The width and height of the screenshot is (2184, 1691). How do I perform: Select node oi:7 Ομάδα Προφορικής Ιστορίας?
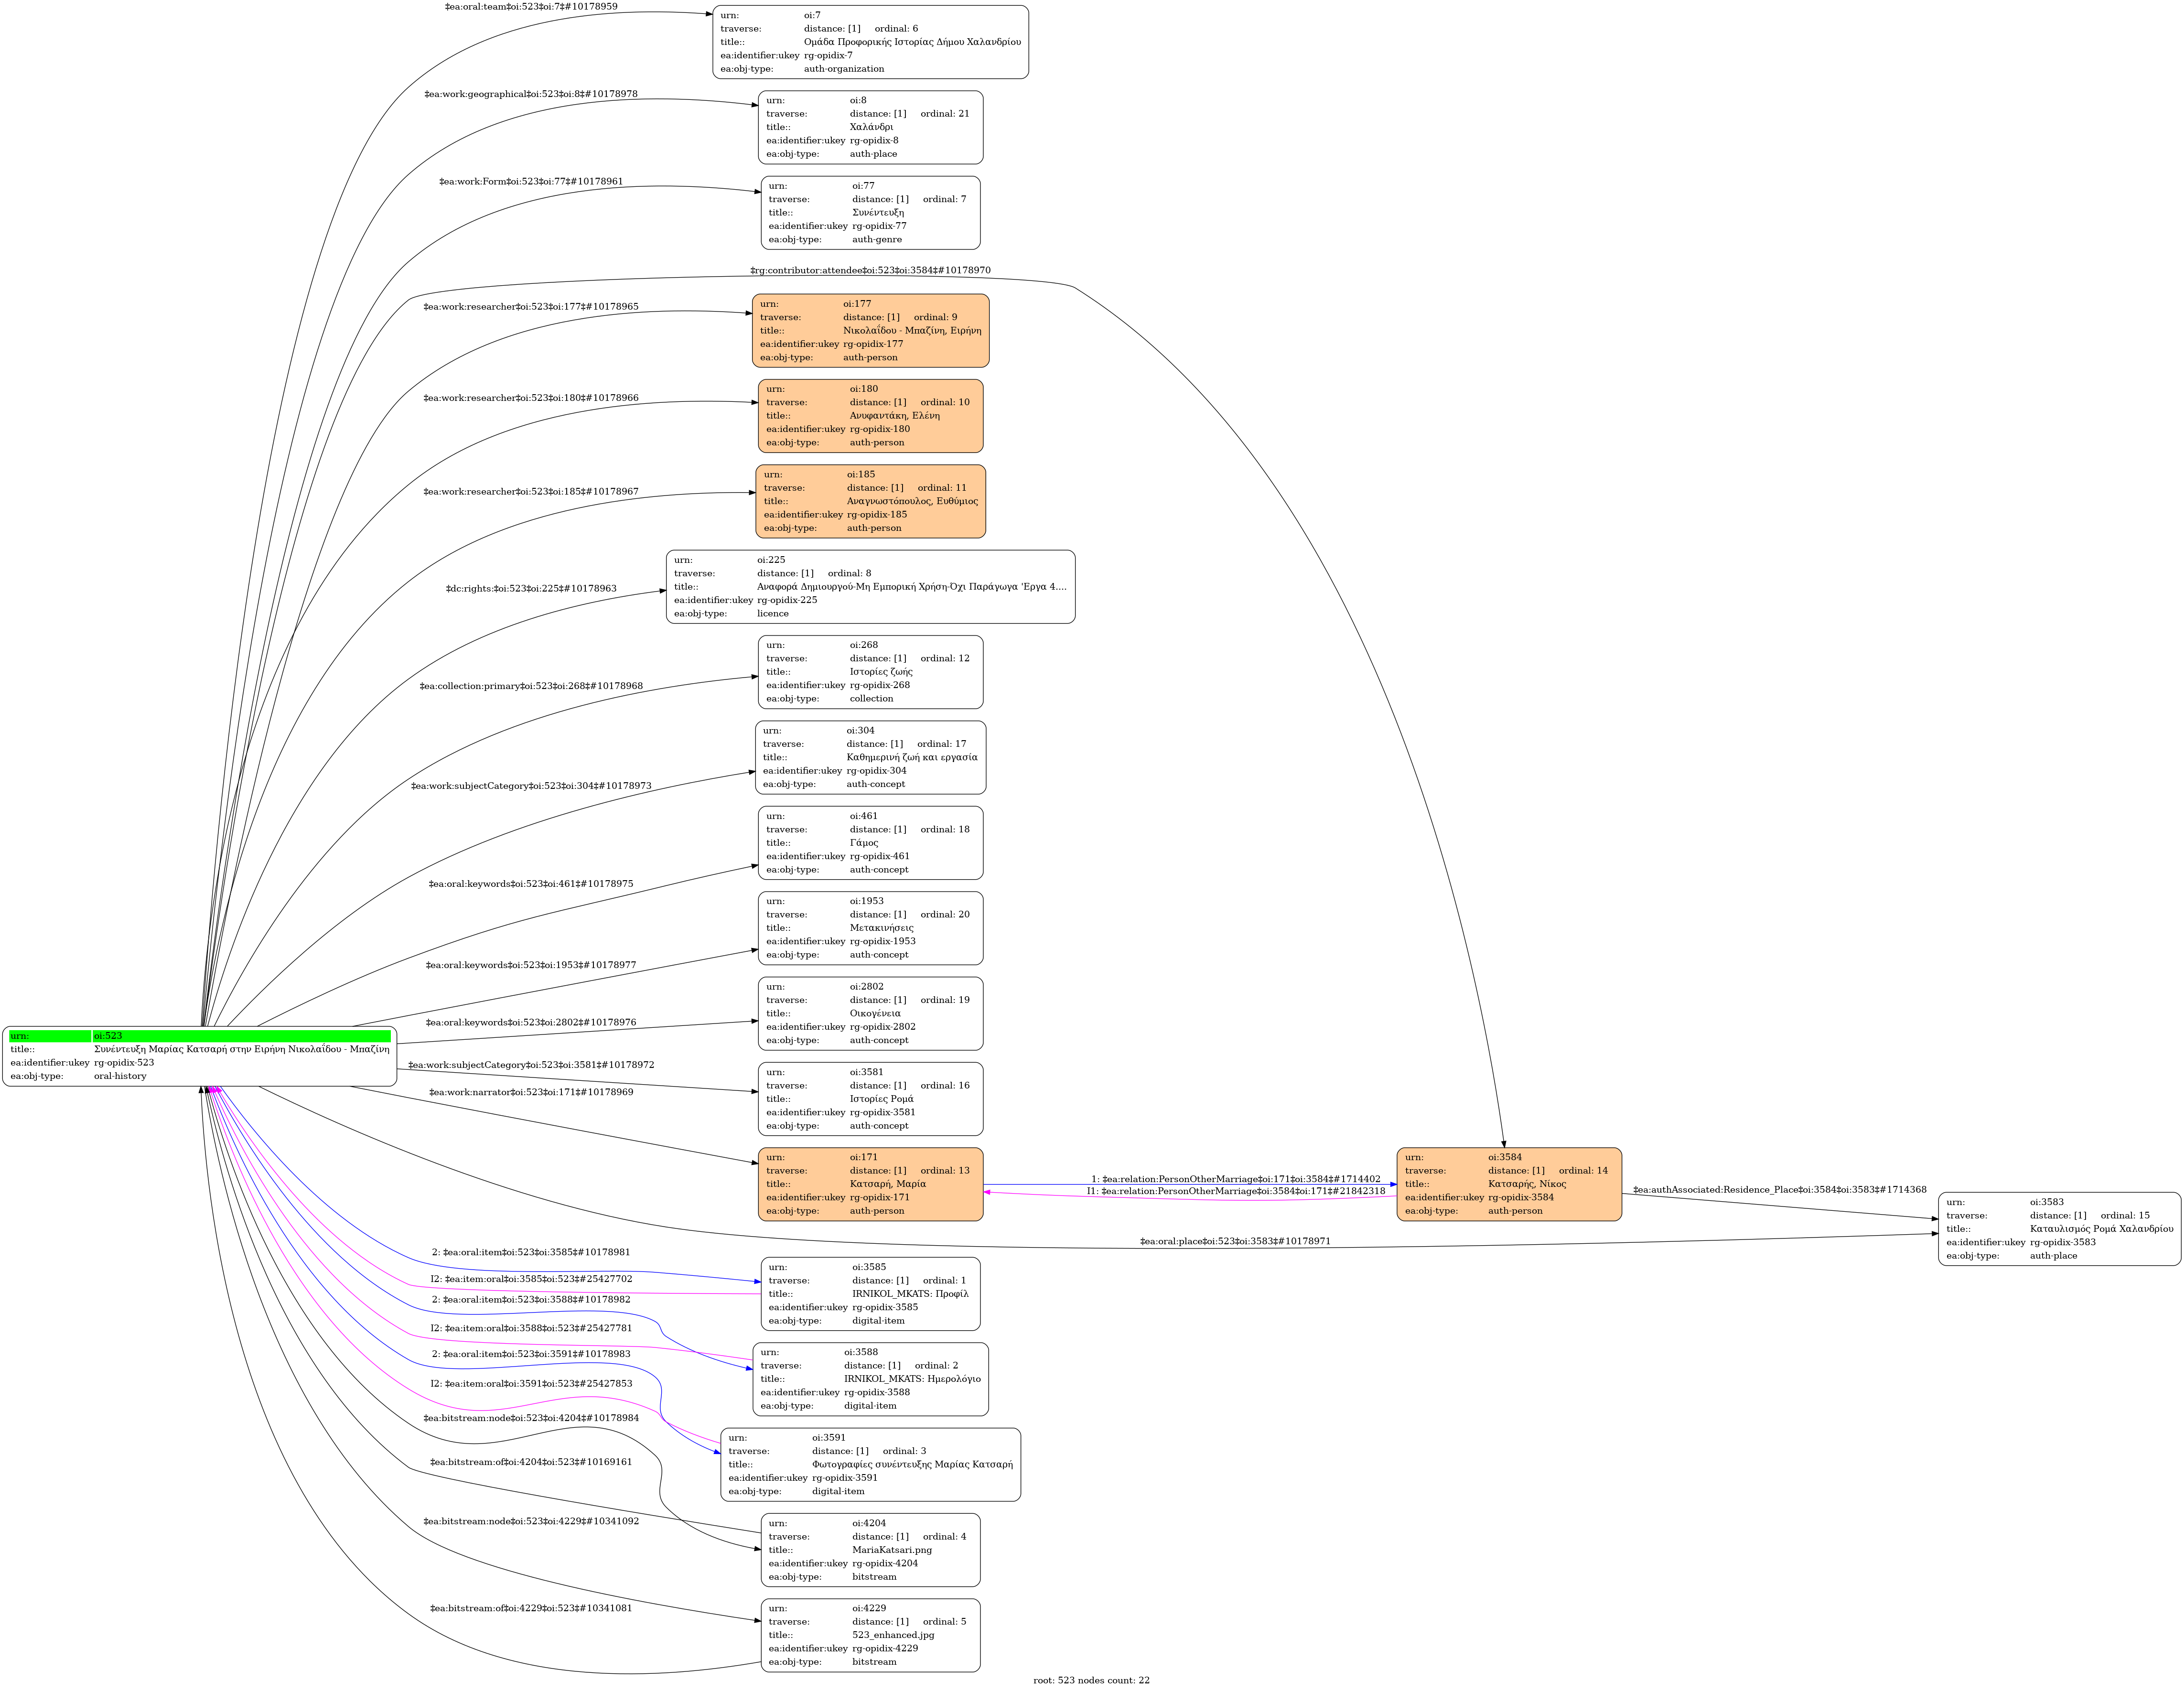pos(870,42)
